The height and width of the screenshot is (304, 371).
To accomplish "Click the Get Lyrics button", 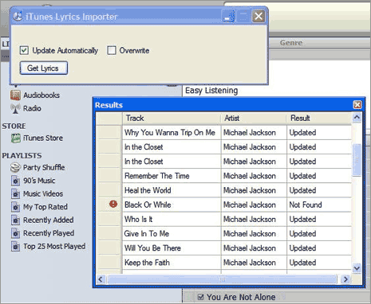I will point(44,68).
